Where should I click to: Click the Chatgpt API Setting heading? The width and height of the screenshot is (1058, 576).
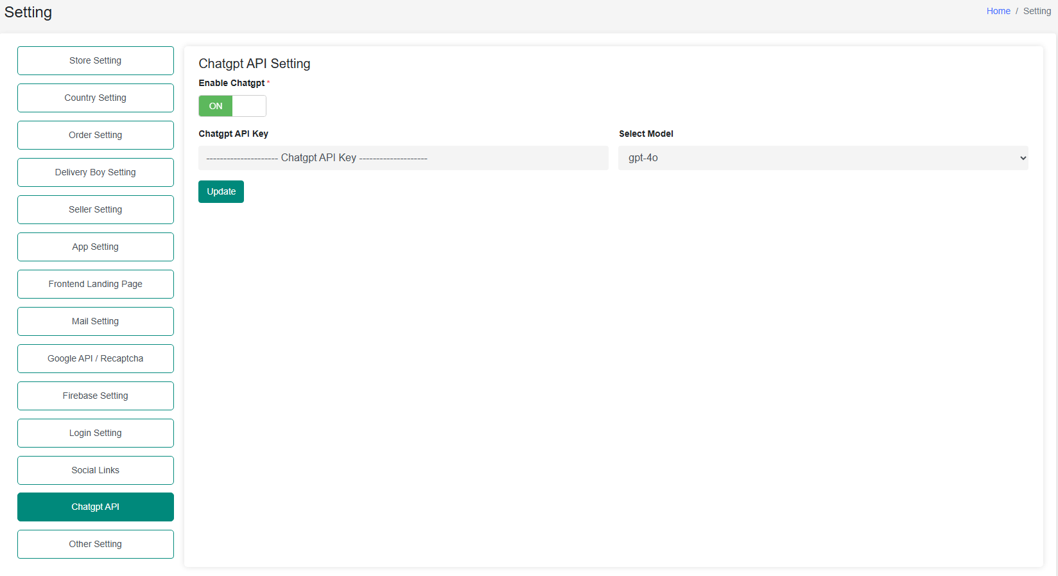(254, 64)
